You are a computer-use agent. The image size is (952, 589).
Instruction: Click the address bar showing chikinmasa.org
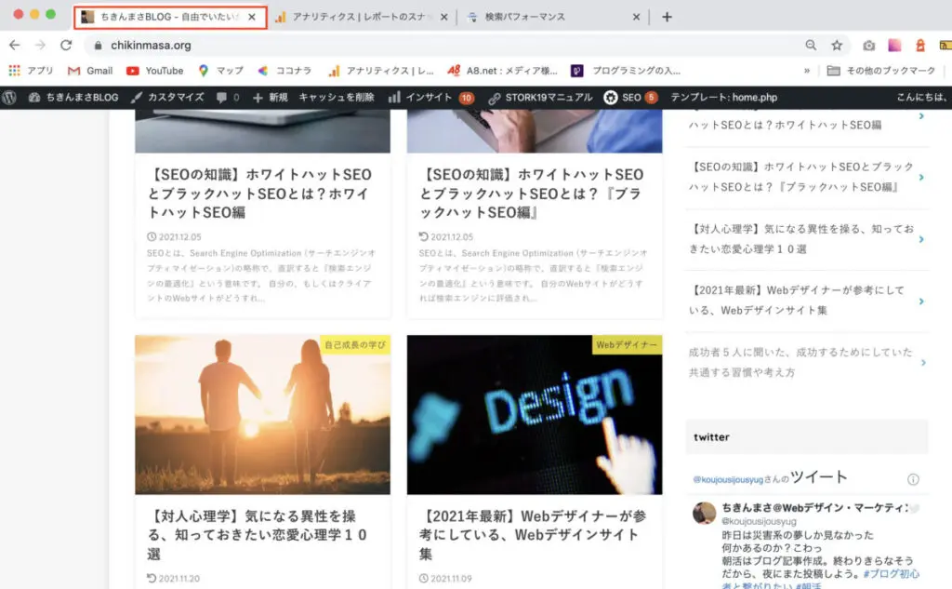tap(446, 45)
